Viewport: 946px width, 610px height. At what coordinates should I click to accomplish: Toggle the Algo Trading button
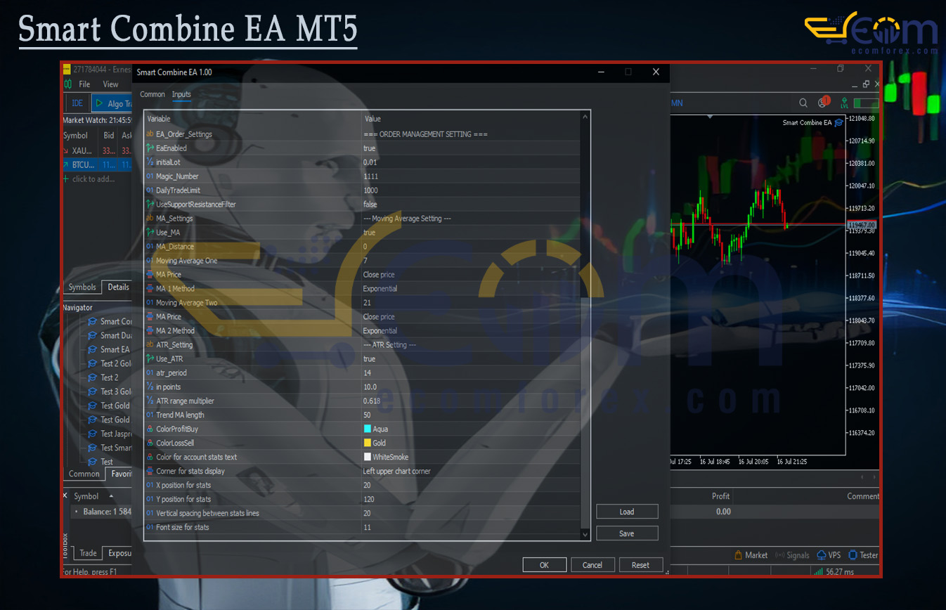click(112, 103)
